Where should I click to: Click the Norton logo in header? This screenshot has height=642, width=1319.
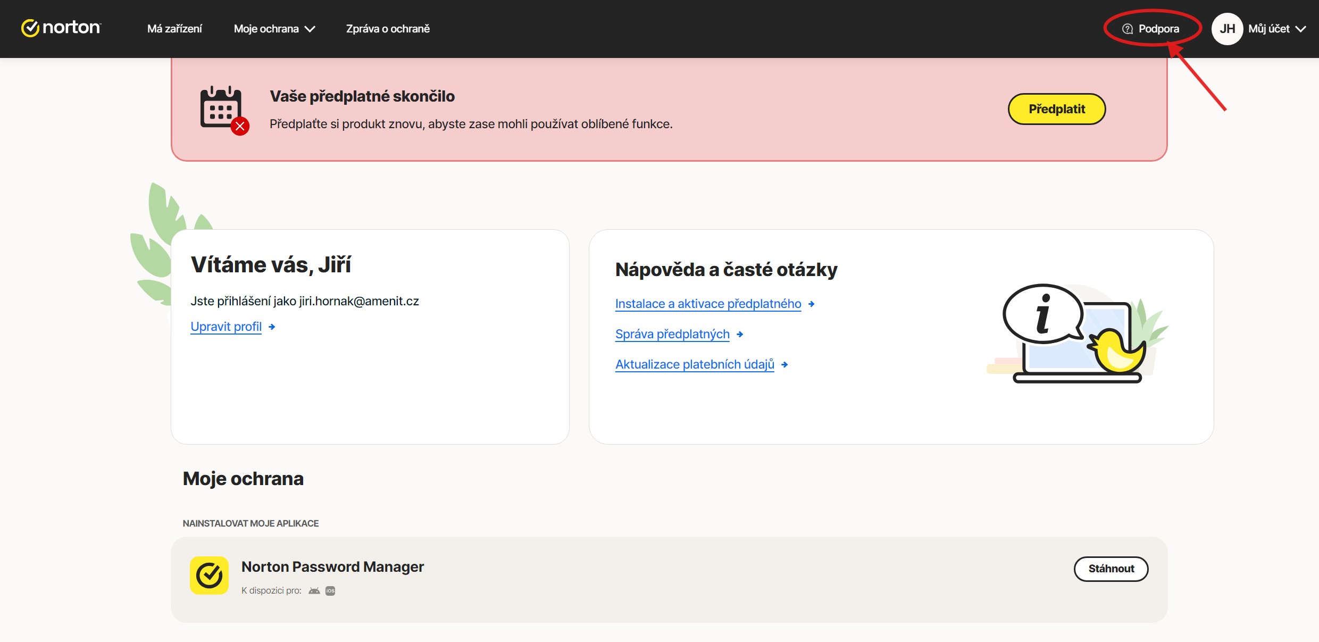click(x=61, y=28)
